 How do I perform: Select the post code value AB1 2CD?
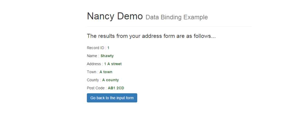tap(116, 88)
